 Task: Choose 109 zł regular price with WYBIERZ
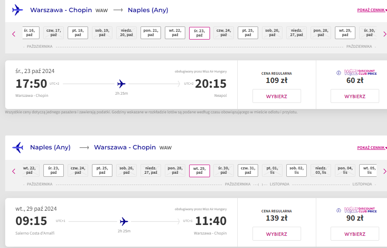coord(276,96)
